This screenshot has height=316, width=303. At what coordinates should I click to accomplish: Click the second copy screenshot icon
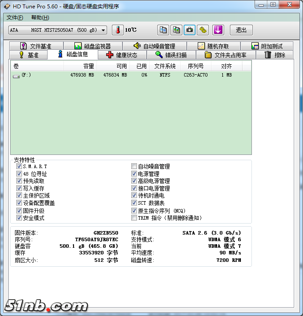[177, 30]
